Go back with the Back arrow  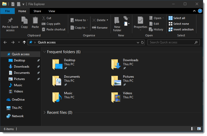point(5,42)
